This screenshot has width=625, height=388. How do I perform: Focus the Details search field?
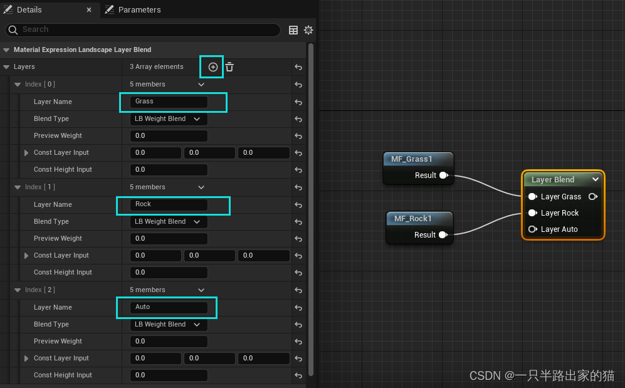[143, 30]
